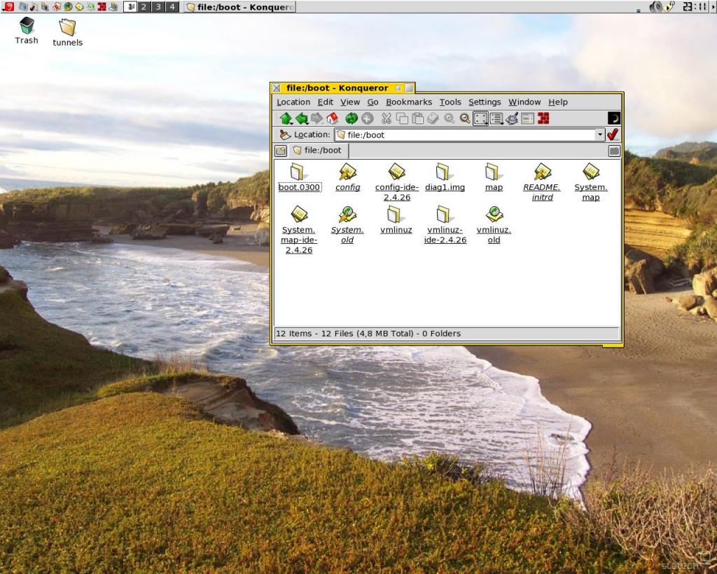The image size is (717, 574).
Task: Select the diag1.img file
Action: pos(445,177)
